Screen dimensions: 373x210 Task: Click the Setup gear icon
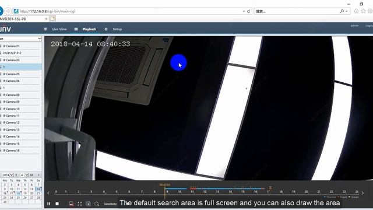[106, 29]
